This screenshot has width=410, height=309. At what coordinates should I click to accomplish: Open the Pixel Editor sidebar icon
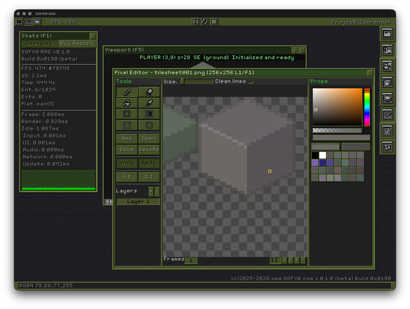coord(387,115)
